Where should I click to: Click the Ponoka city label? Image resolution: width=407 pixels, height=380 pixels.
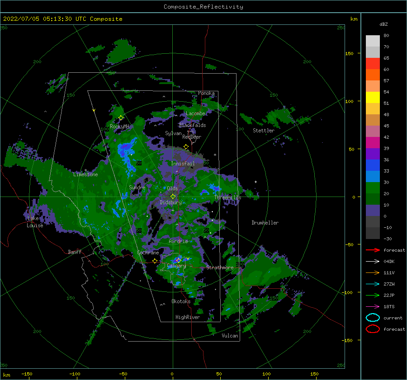coord(206,93)
